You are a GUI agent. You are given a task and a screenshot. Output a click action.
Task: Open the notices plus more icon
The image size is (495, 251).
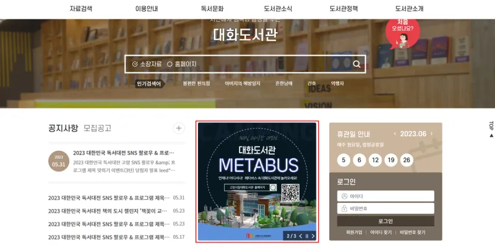pos(179,129)
